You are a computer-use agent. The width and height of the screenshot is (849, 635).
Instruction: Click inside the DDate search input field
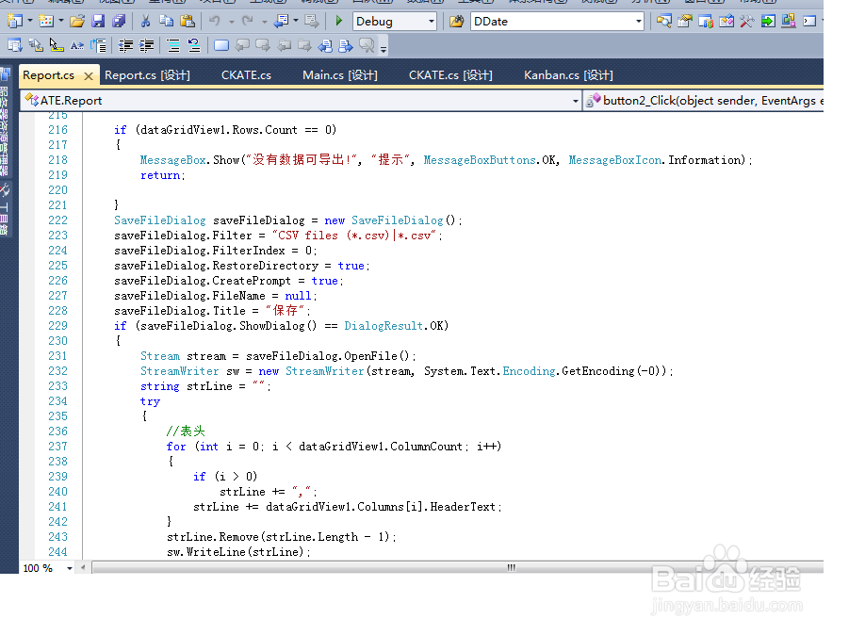pyautogui.click(x=537, y=21)
